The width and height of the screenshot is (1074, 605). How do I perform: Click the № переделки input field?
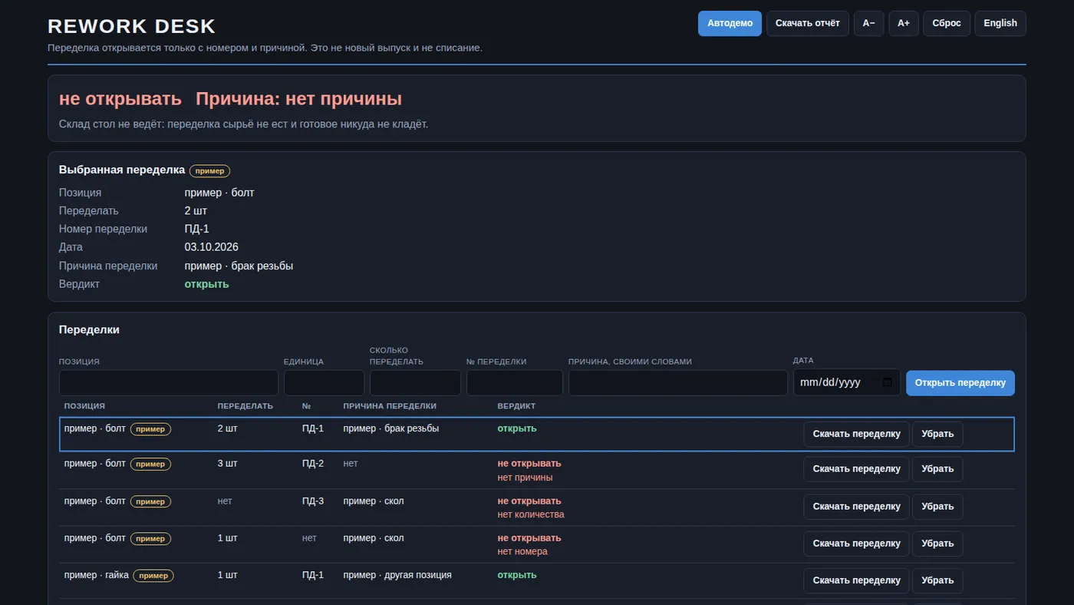point(515,383)
